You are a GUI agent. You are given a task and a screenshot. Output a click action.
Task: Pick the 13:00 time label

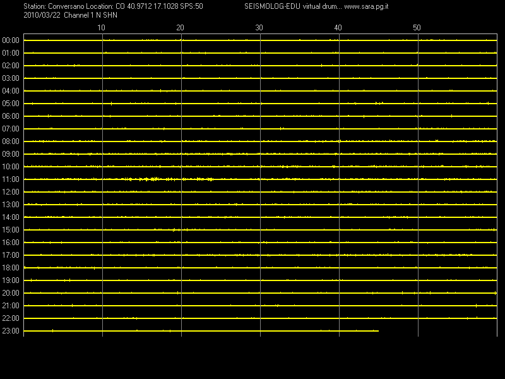[x=11, y=205]
